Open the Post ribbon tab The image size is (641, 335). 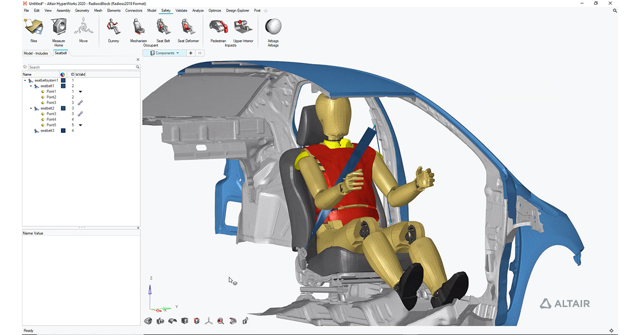(257, 10)
